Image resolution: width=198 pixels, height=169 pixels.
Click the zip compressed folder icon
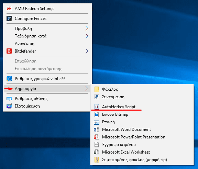pyautogui.click(x=97, y=160)
